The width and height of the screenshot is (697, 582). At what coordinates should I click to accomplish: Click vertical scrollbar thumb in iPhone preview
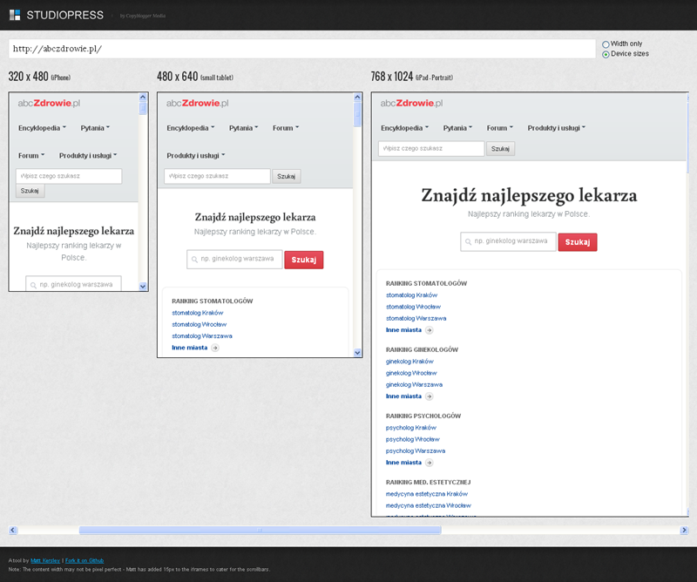click(x=143, y=108)
